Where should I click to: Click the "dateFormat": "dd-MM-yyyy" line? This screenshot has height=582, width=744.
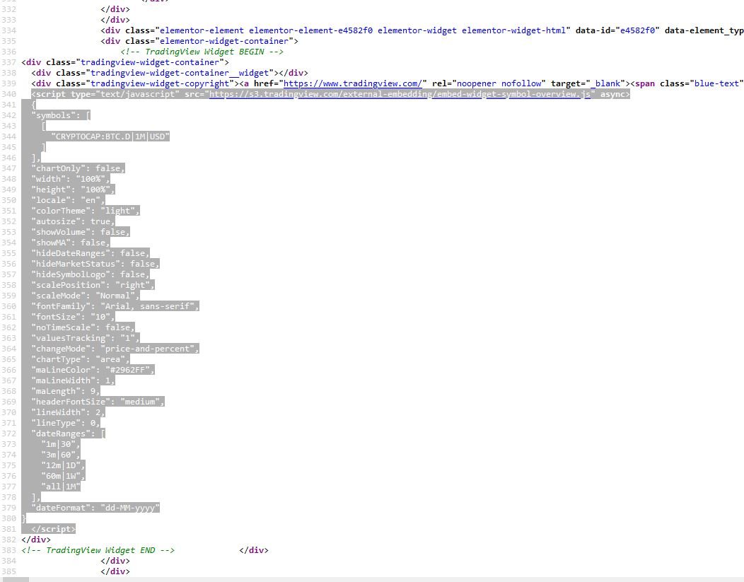click(x=95, y=508)
